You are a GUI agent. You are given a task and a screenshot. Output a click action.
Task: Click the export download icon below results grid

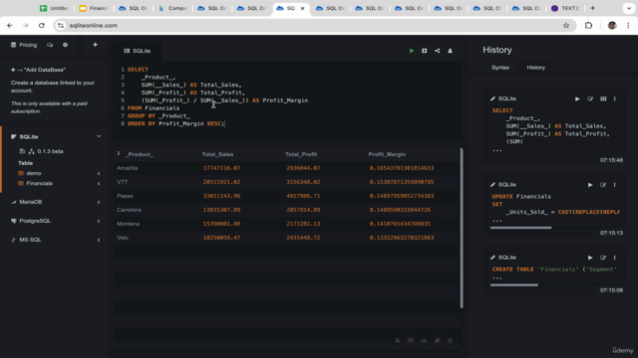(398, 340)
